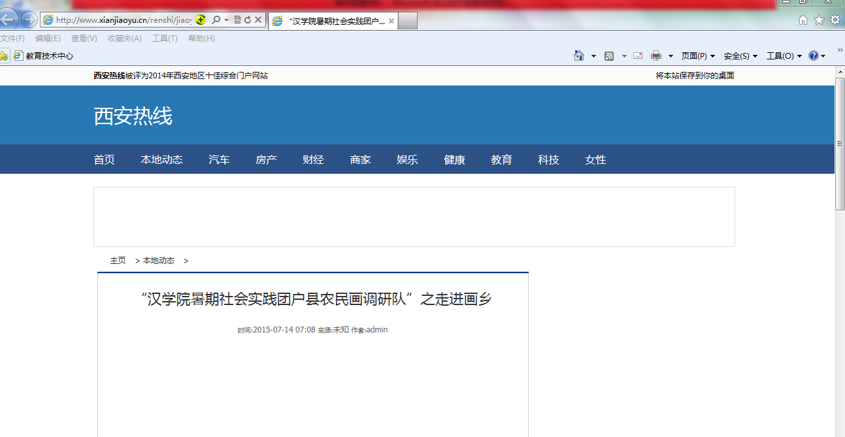Open the 健康 navigation item
This screenshot has height=437, width=845.
[x=455, y=159]
